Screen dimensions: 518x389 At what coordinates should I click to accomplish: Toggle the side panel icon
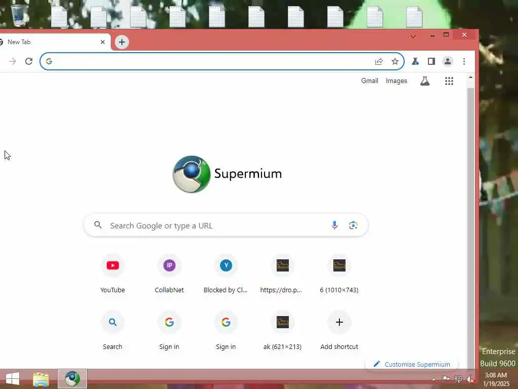point(431,61)
